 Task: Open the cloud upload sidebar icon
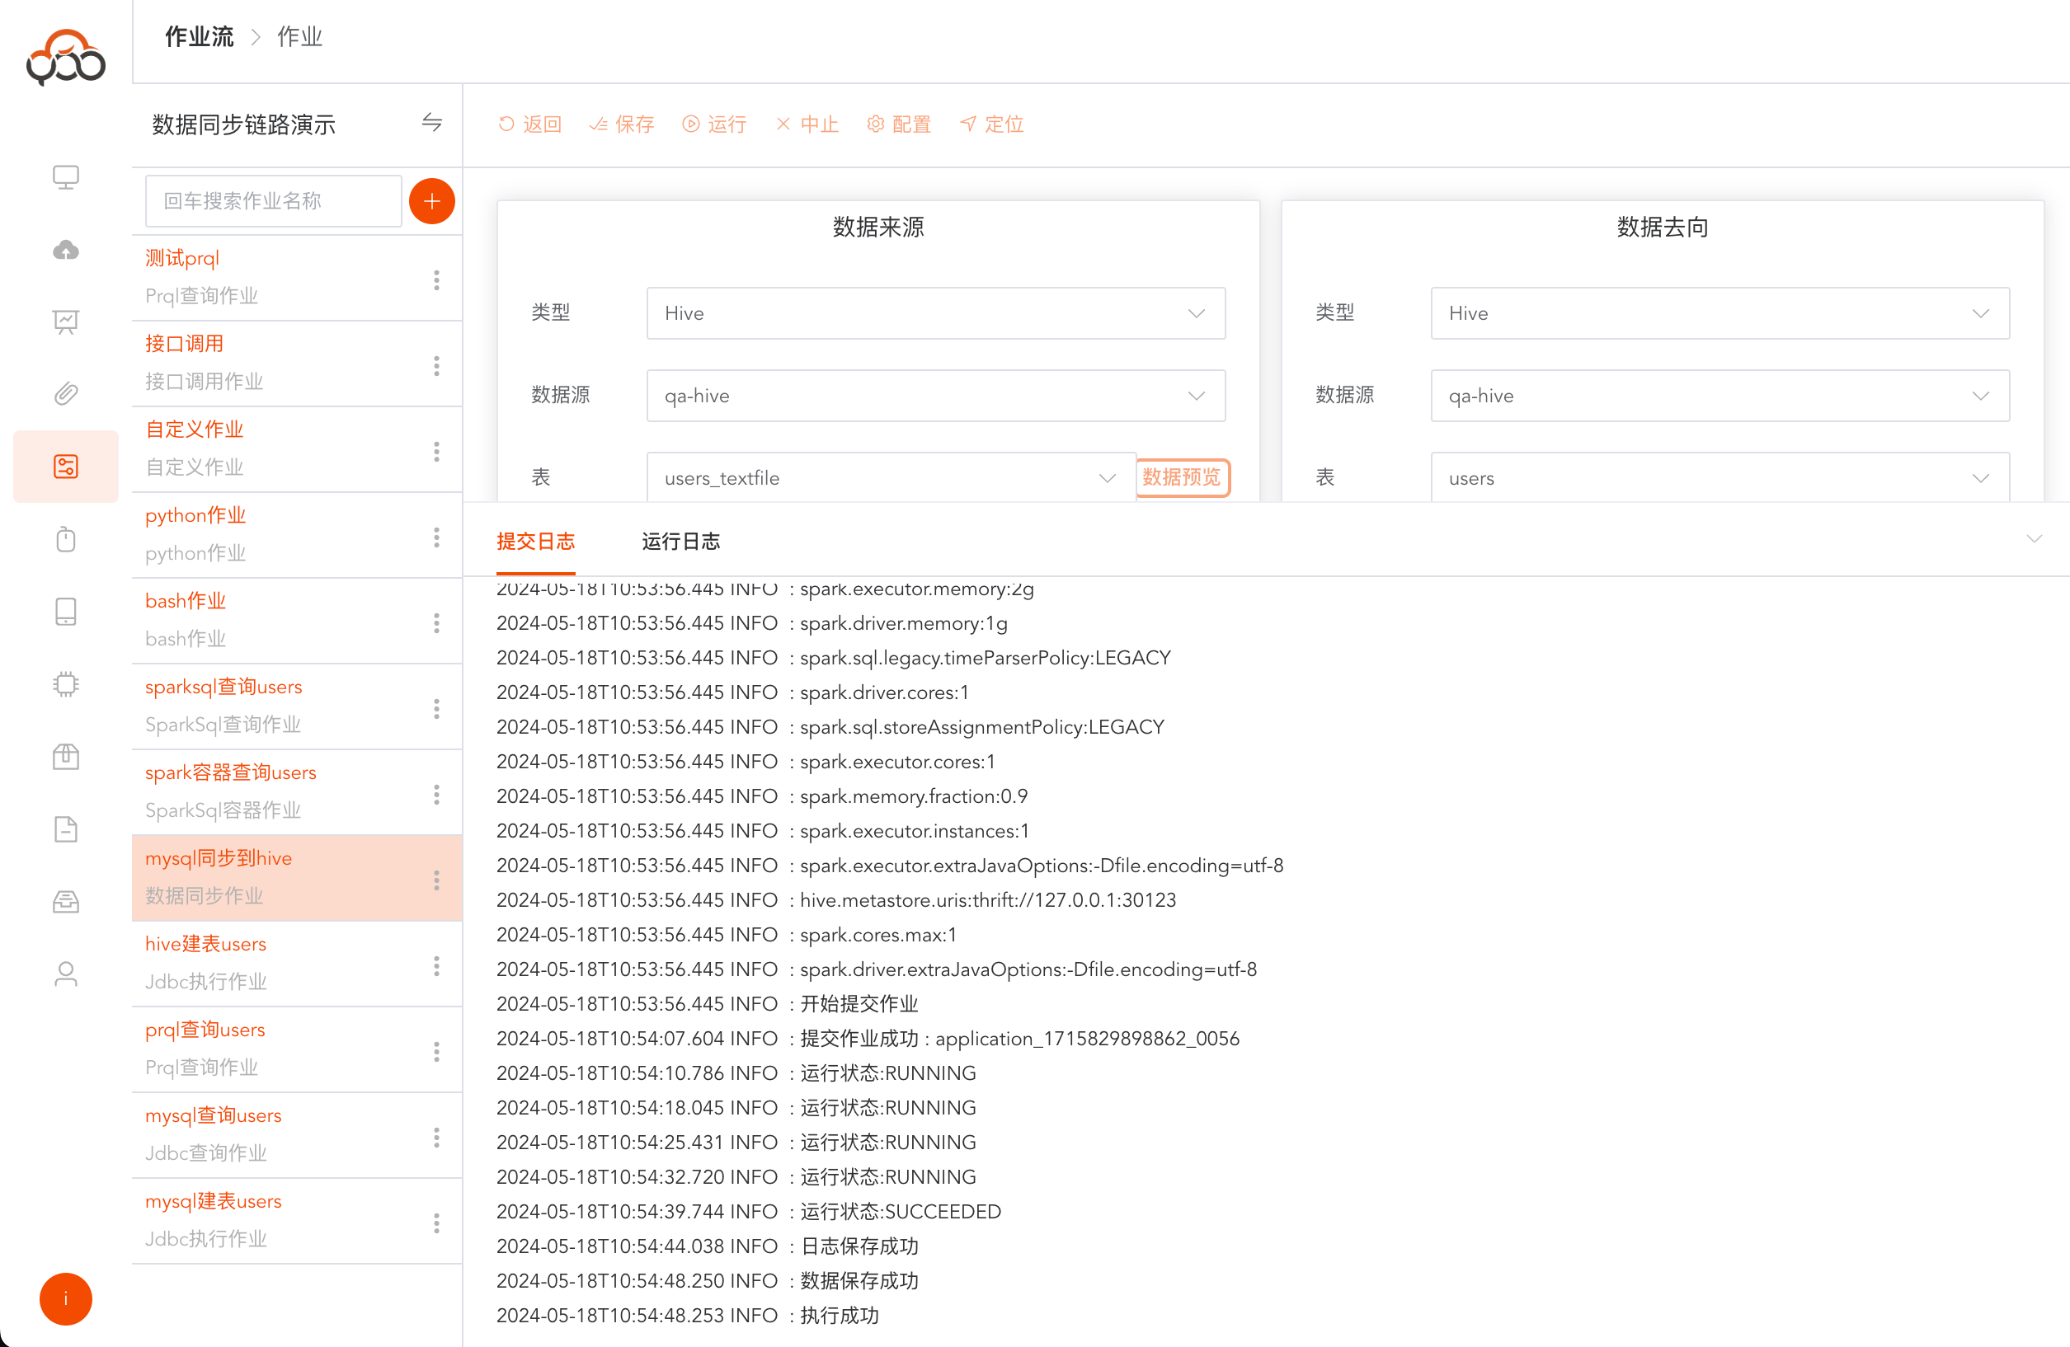(x=66, y=251)
